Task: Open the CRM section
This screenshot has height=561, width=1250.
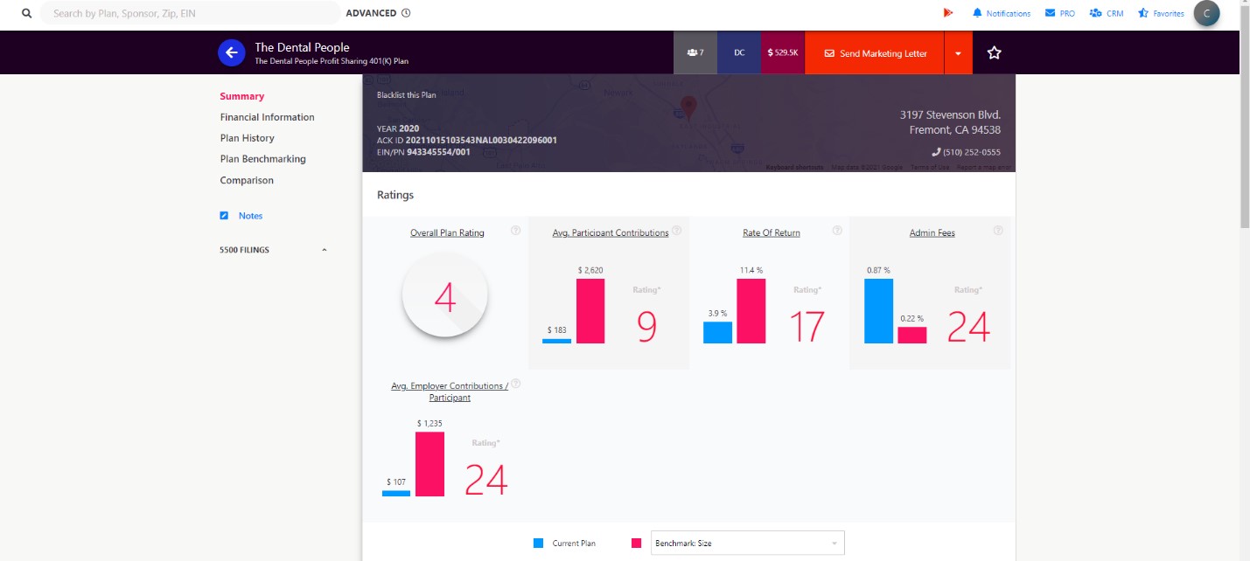Action: (x=1095, y=13)
